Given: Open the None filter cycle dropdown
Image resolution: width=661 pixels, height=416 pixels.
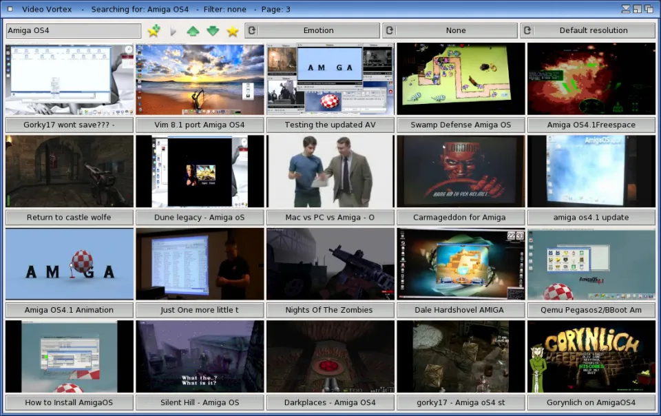Looking at the screenshot, I should 450,30.
